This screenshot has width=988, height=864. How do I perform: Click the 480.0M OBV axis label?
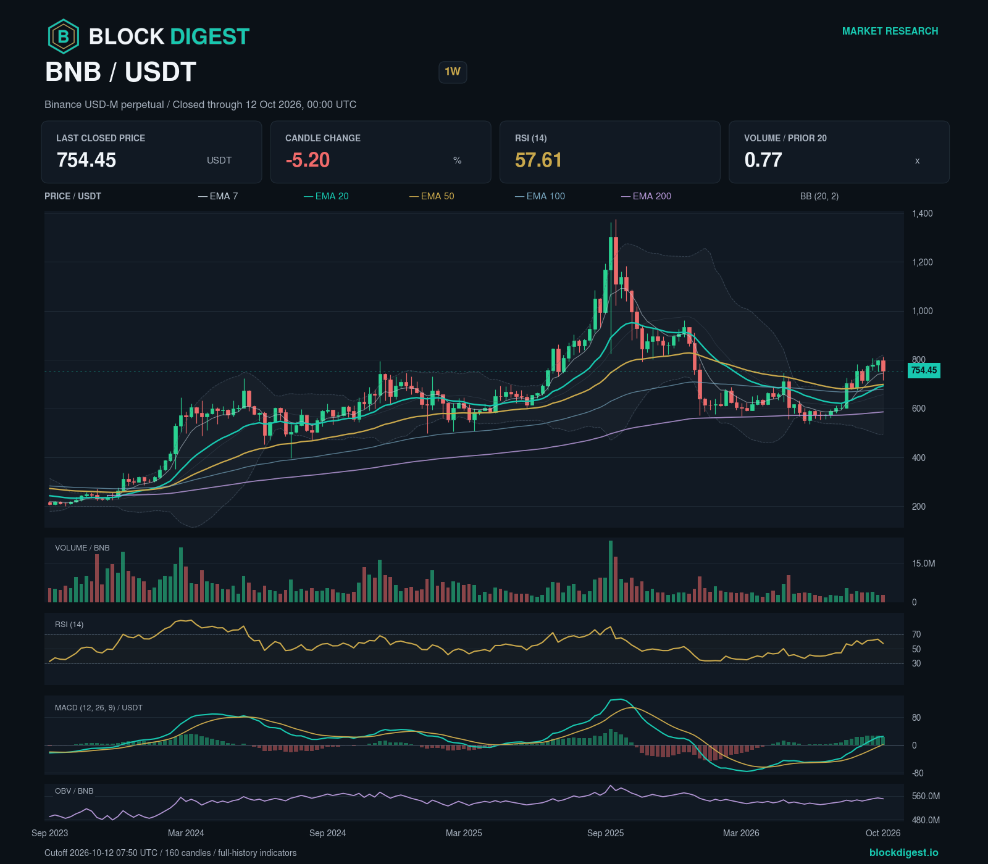click(926, 820)
